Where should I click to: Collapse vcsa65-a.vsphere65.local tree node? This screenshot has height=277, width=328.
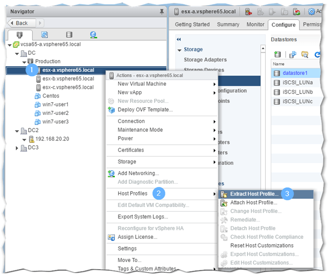10,45
